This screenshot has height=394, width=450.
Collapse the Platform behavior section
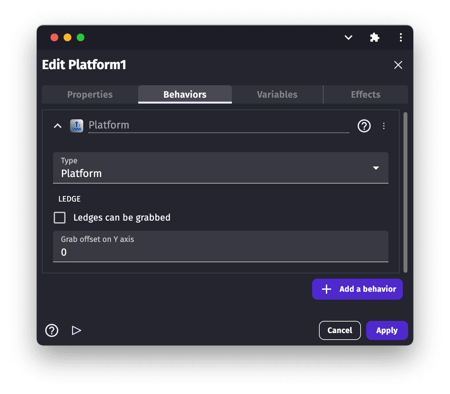(58, 126)
